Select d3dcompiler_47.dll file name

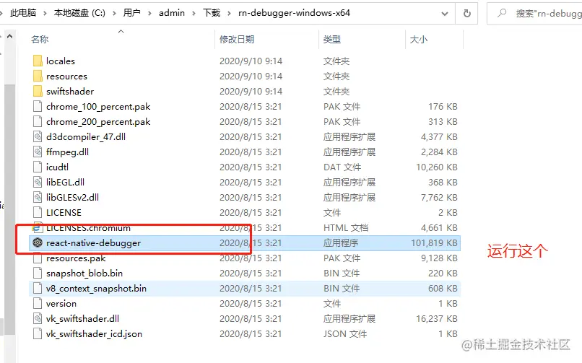[x=86, y=137]
